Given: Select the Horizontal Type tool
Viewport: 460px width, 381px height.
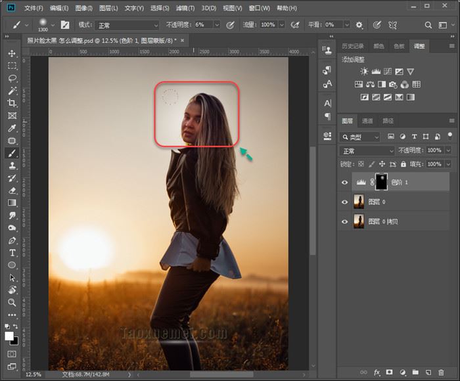Looking at the screenshot, I should [x=12, y=253].
